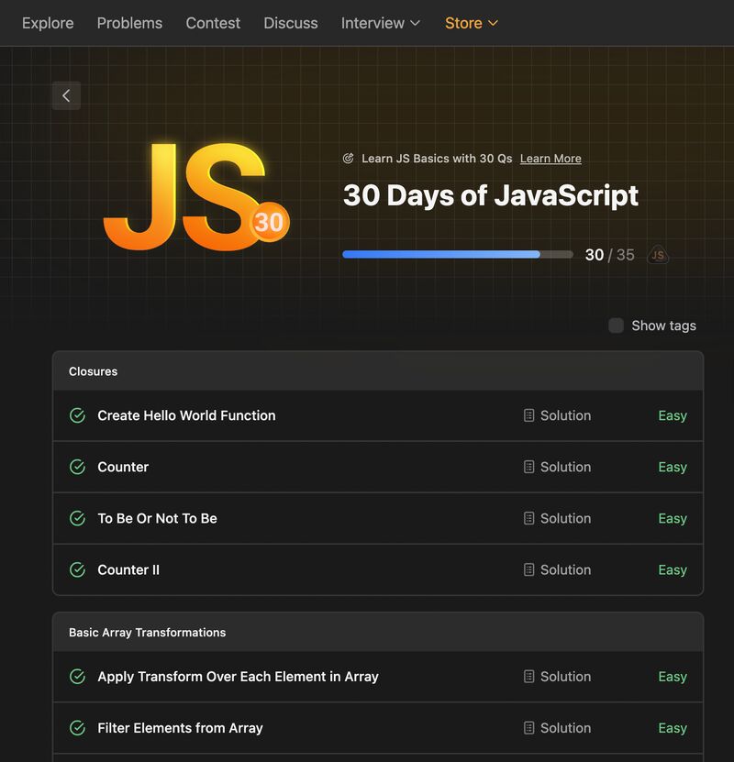Expand the Interview dropdown menu
The image size is (734, 762).
tap(380, 23)
